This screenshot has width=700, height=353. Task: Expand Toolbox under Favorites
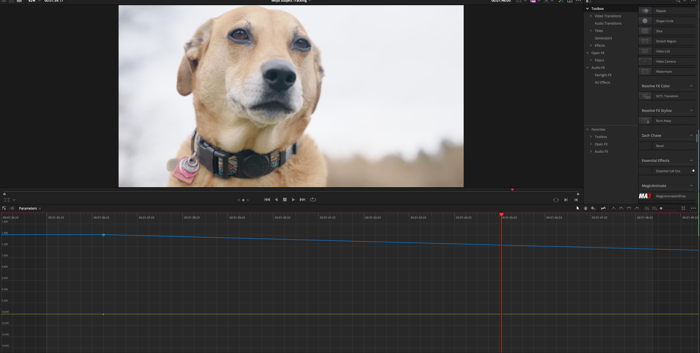591,137
